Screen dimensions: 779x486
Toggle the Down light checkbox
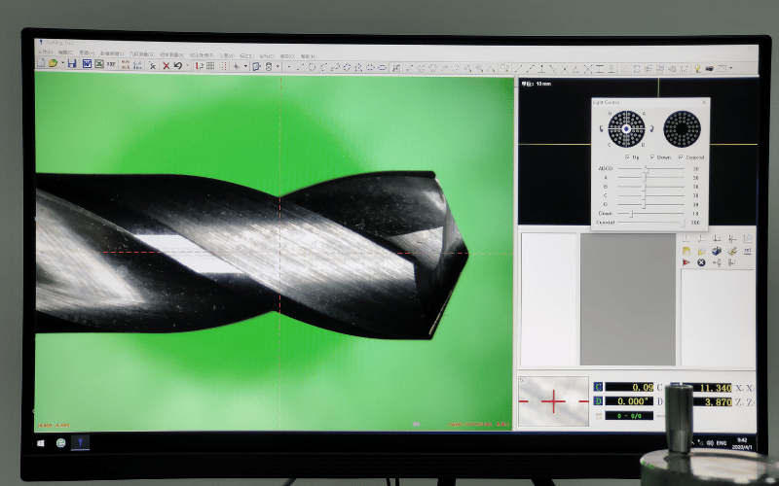(651, 156)
